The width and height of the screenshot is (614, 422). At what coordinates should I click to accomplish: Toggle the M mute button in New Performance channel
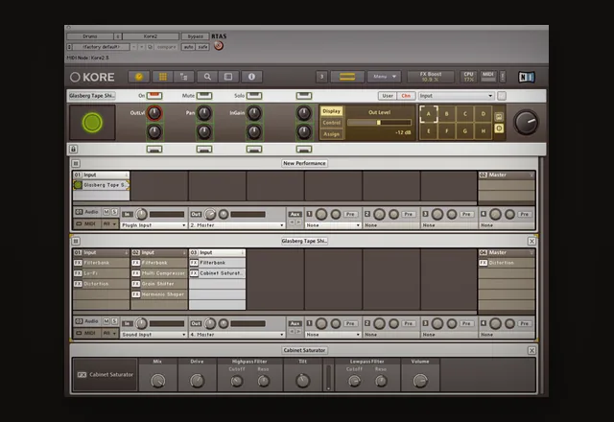[106, 212]
